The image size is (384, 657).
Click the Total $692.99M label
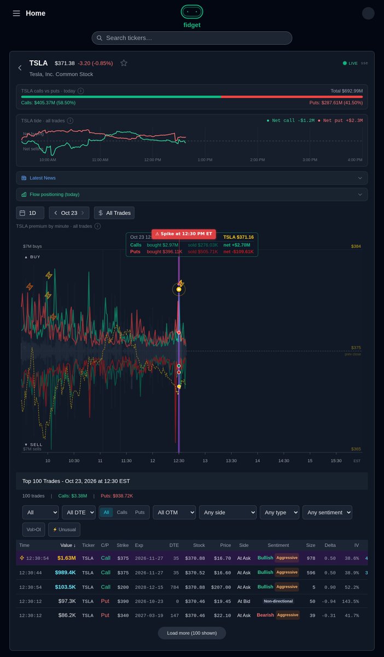[347, 90]
